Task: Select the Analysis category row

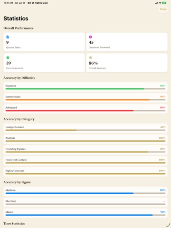Action: point(85,139)
